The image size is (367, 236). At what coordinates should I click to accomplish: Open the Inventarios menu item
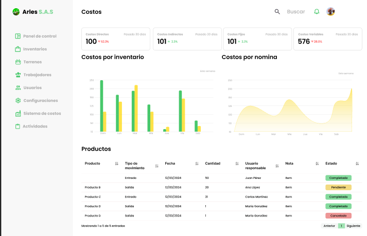click(35, 49)
